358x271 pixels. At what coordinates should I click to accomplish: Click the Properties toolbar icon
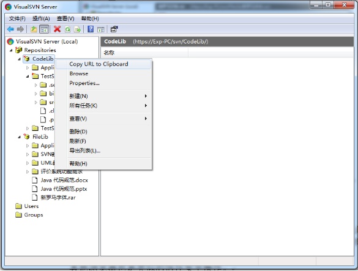114,29
